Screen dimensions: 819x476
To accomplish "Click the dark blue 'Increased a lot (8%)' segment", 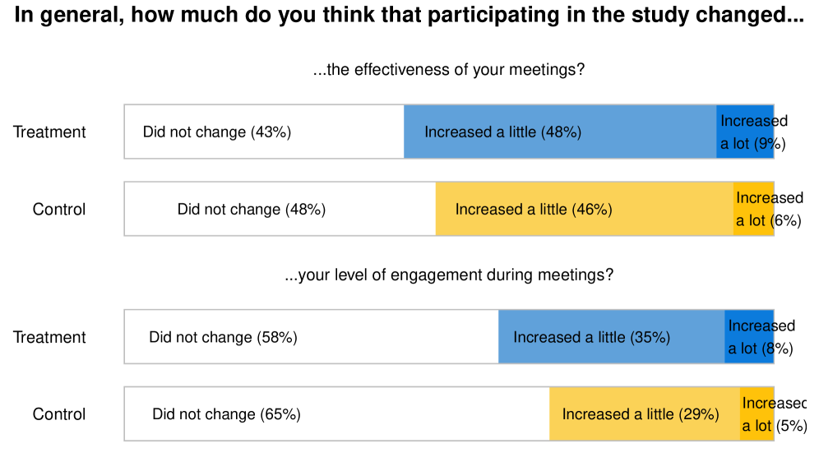I will point(748,337).
